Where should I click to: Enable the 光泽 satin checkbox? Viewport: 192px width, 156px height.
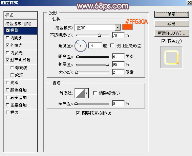(7, 82)
